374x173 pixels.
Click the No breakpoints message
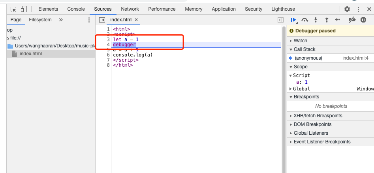[331, 106]
